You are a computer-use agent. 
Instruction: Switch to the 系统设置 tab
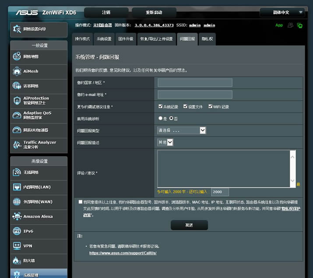[x=104, y=39]
